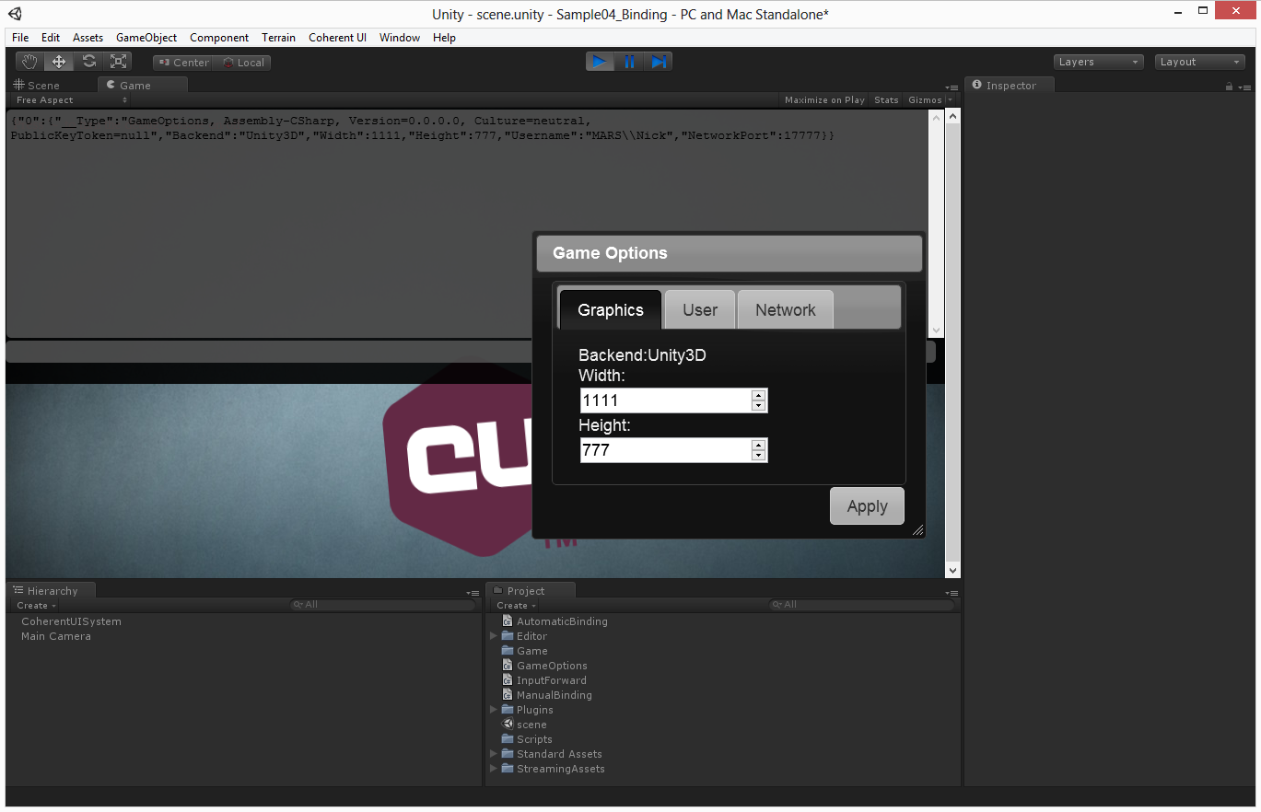The height and width of the screenshot is (812, 1261).
Task: Click the Game Options title bar
Action: [x=730, y=253]
